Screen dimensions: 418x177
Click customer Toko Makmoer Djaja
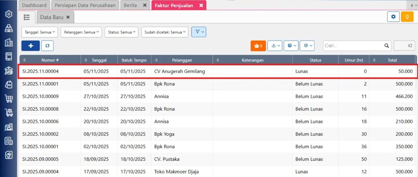point(176,172)
